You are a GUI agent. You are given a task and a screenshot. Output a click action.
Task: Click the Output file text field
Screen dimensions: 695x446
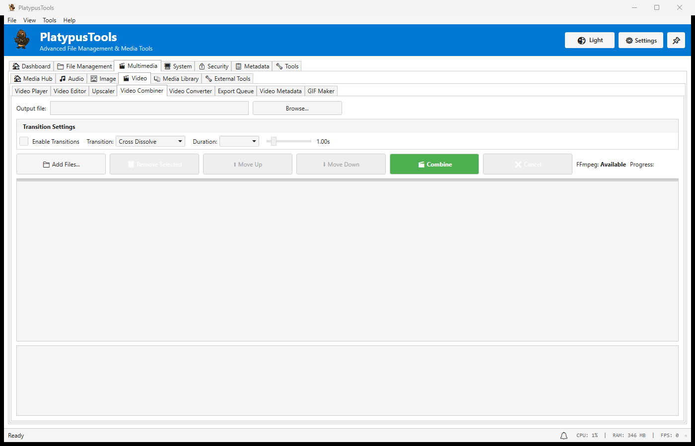(149, 109)
